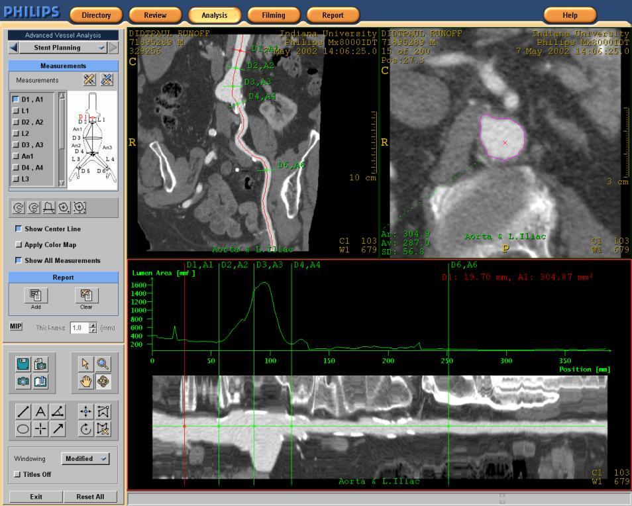The height and width of the screenshot is (506, 632).
Task: Click the Thickness value field
Action: tap(79, 328)
